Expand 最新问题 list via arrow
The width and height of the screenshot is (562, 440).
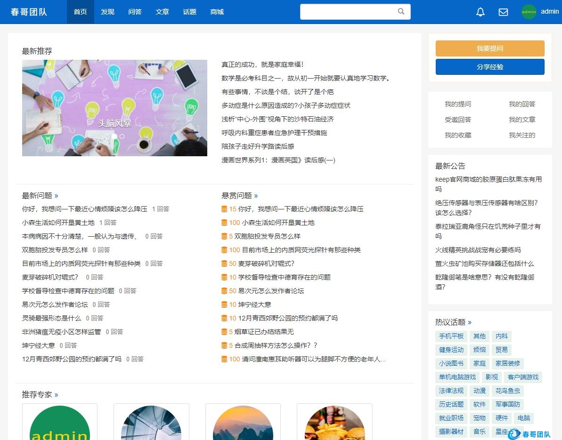(57, 196)
